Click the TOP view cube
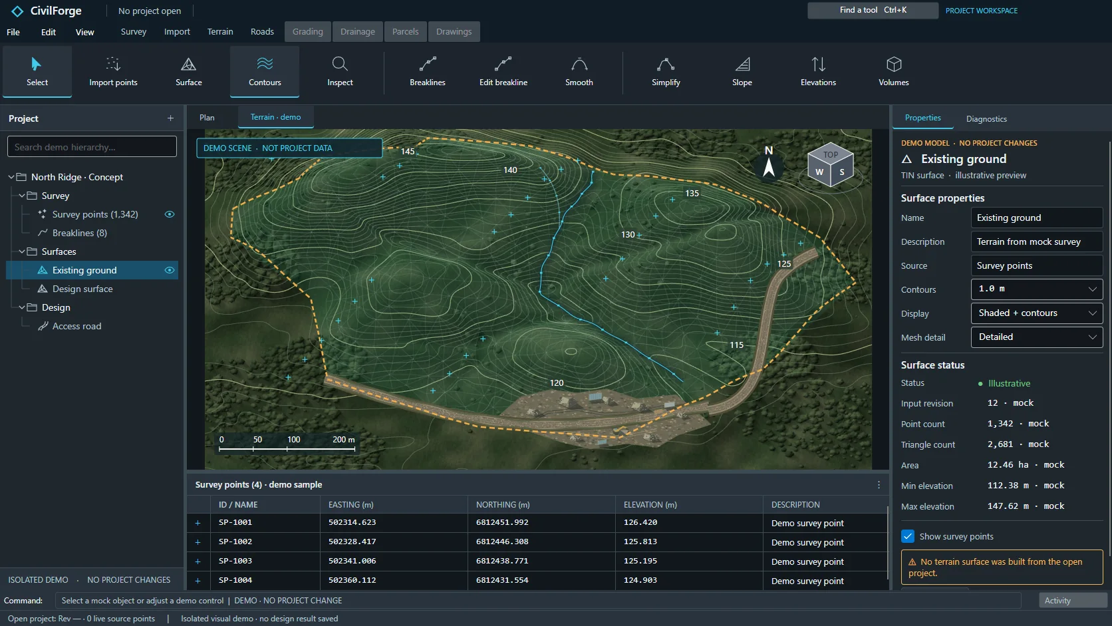 pyautogui.click(x=831, y=164)
